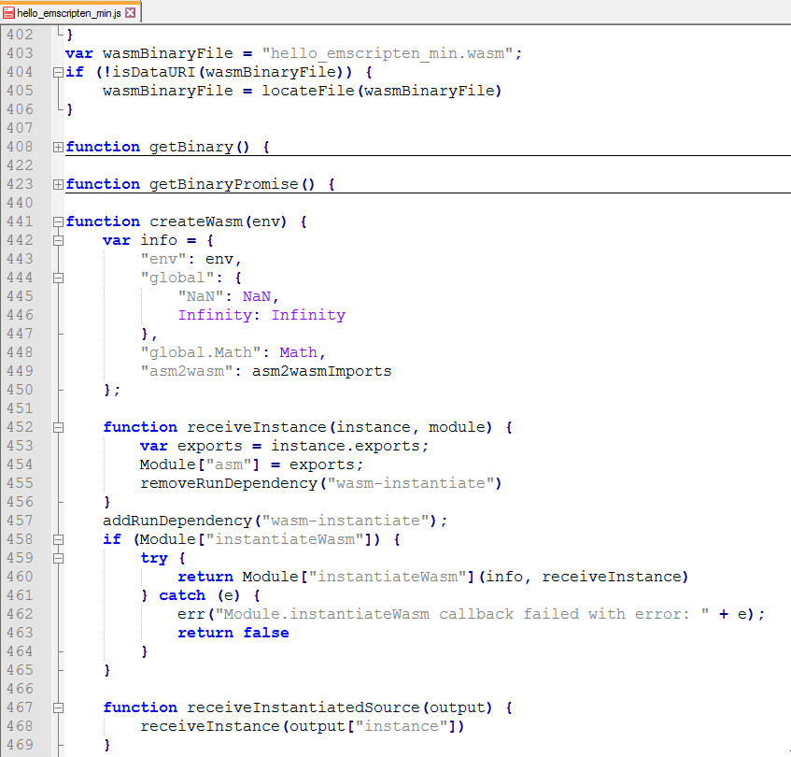Close the hello_emscripten_min.js tab

tap(130, 13)
